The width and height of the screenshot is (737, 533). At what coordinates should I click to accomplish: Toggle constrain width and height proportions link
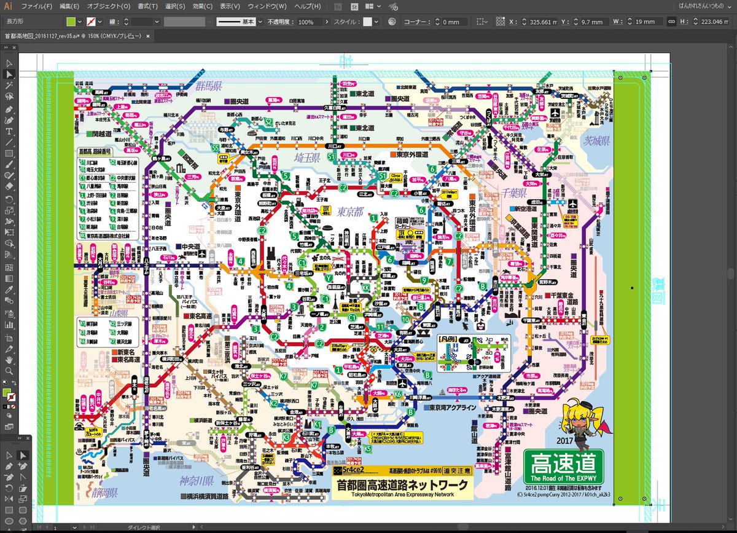click(x=671, y=22)
